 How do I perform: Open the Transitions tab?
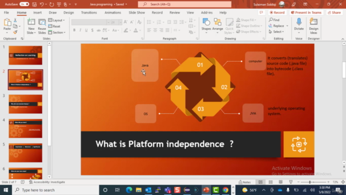click(x=89, y=12)
